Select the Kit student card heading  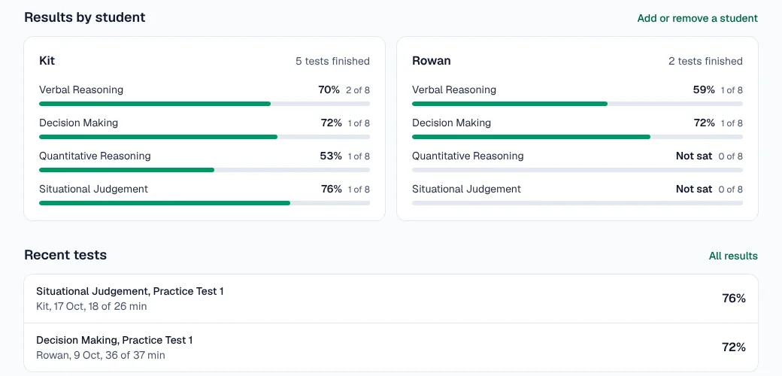(47, 61)
